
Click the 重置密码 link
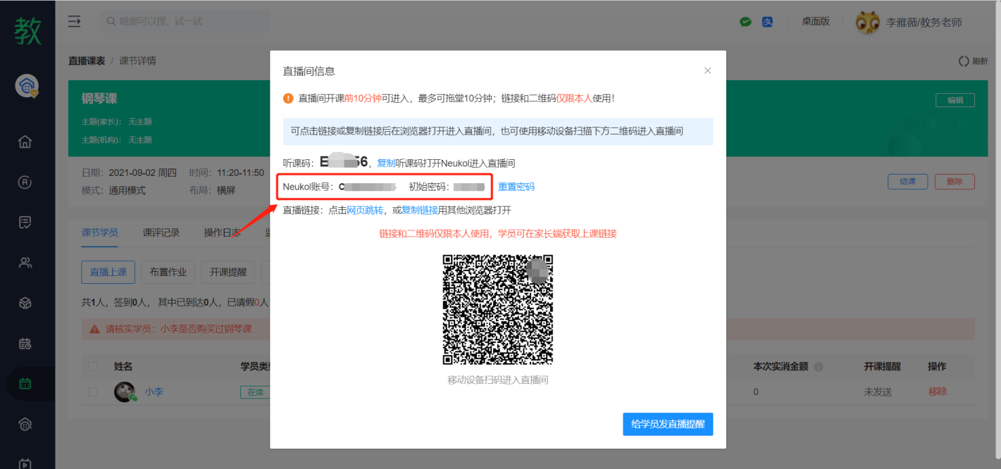[517, 187]
